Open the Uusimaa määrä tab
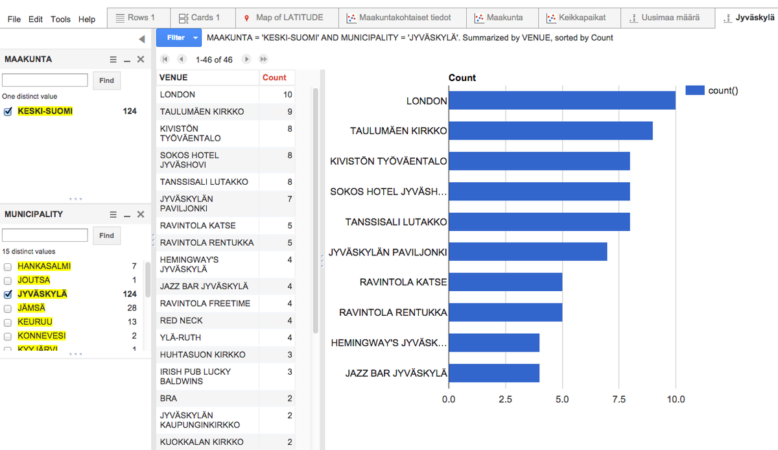Screen dimensions: 778x450 point(668,18)
